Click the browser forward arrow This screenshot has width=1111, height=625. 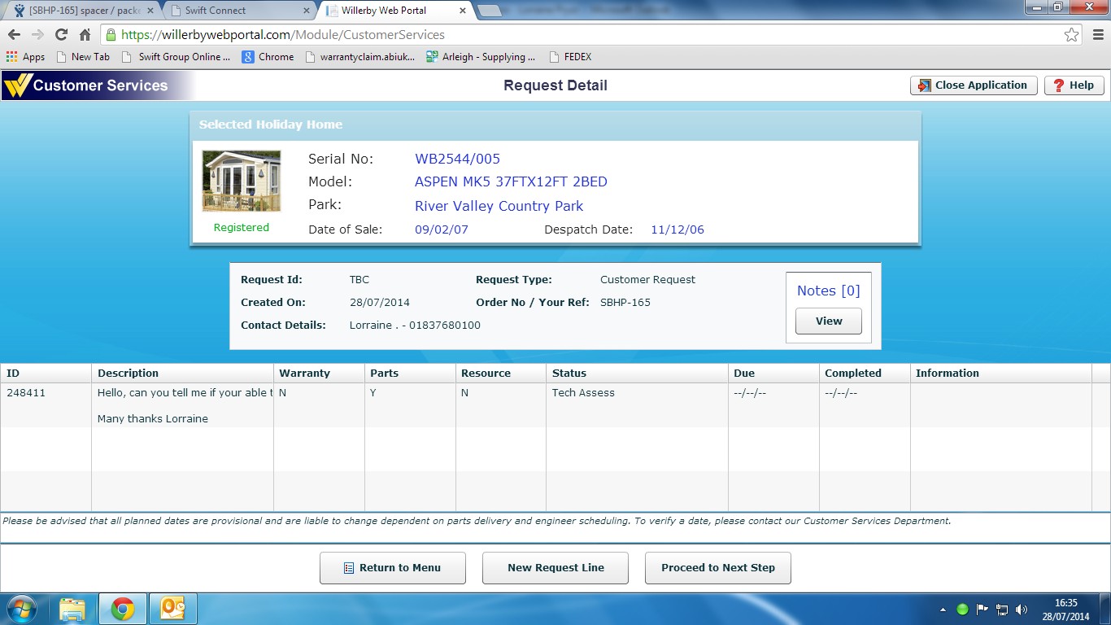[37, 35]
